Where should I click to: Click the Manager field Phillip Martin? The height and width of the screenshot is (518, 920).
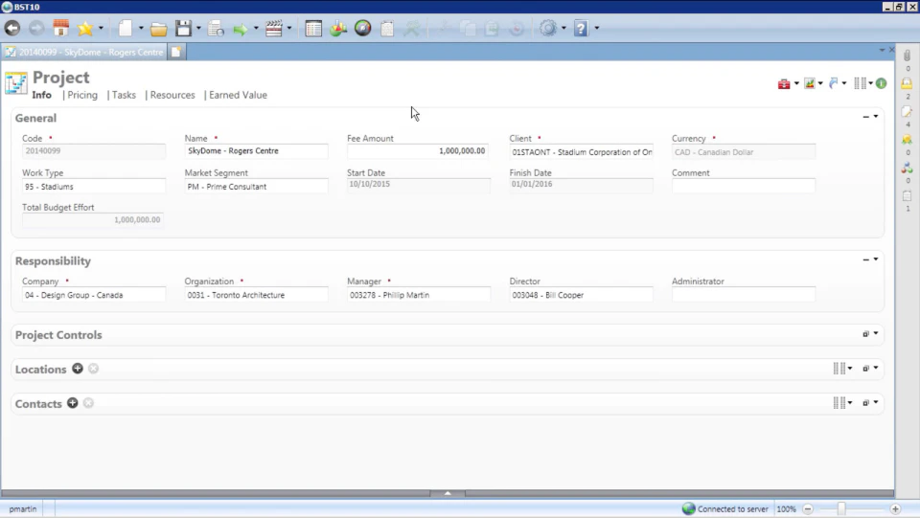tap(419, 295)
